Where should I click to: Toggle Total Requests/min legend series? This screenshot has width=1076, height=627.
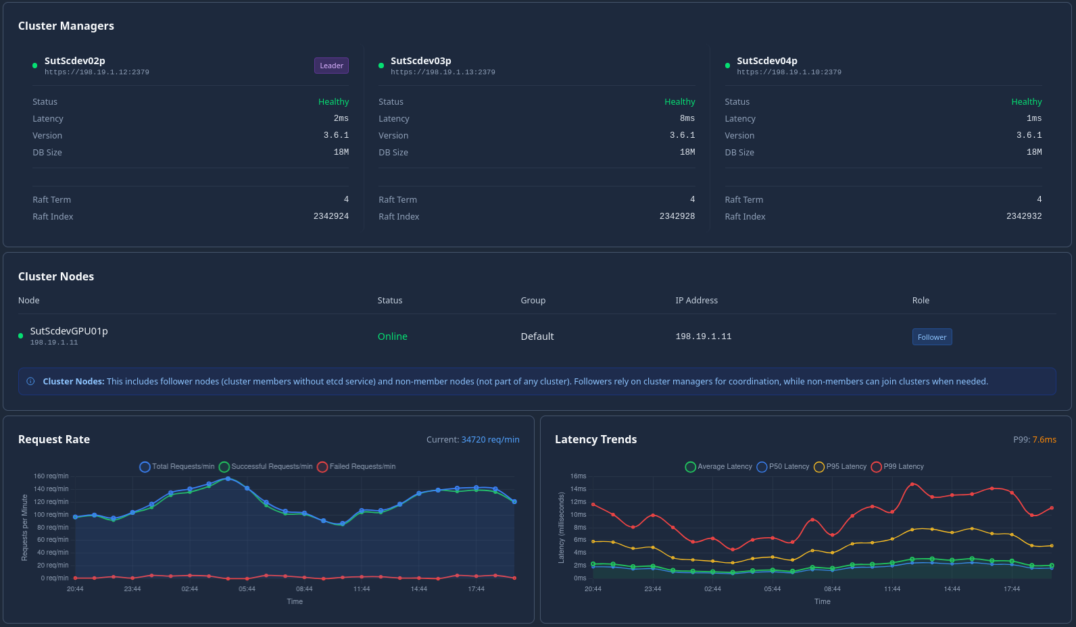coord(177,467)
